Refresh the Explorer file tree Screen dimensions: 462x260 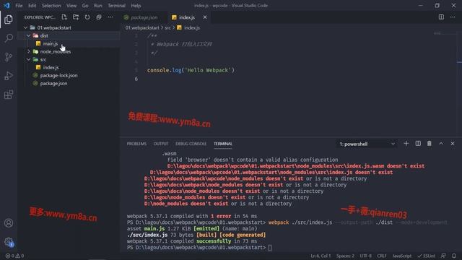click(87, 17)
